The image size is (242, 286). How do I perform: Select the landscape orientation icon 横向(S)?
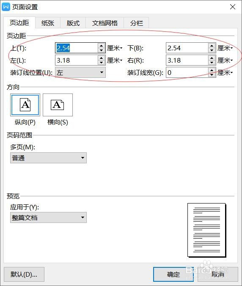pos(58,105)
